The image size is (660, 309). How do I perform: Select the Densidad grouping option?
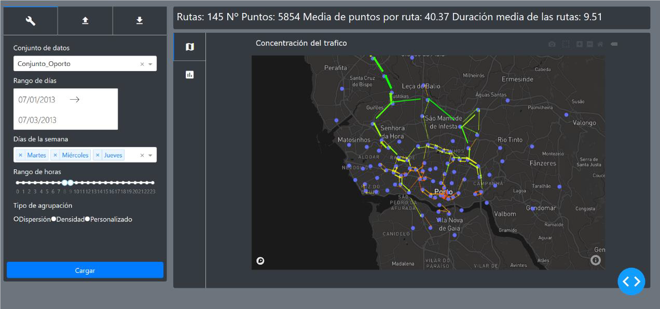(x=53, y=219)
